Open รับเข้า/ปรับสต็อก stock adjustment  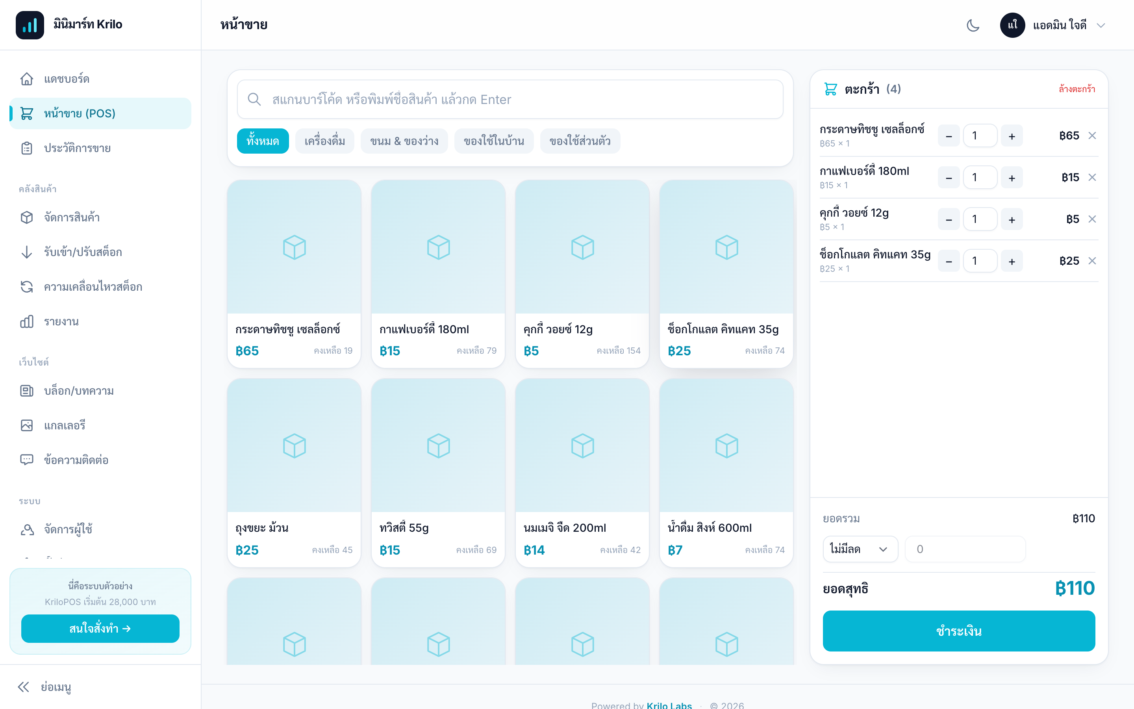coord(100,252)
